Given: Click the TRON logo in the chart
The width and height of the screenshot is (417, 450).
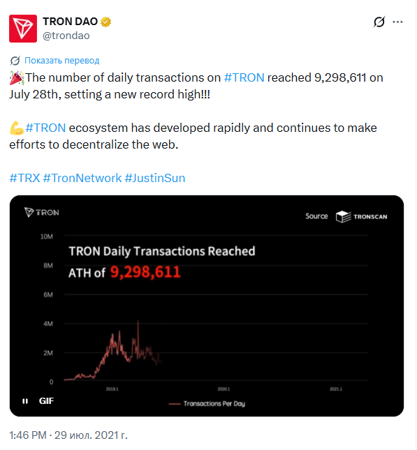Looking at the screenshot, I should tap(42, 212).
